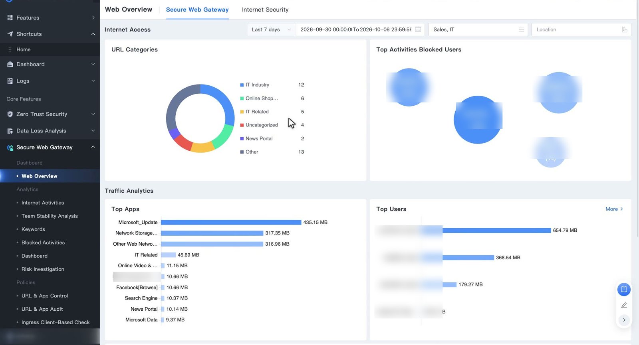Viewport: 639px width, 345px height.
Task: Click the Shortcuts paper-plane icon
Action: click(10, 34)
